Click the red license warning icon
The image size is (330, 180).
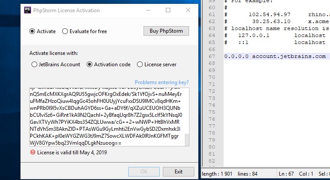pos(33,152)
